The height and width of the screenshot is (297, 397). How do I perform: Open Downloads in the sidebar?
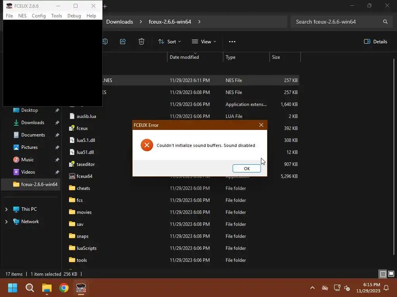[x=33, y=123]
